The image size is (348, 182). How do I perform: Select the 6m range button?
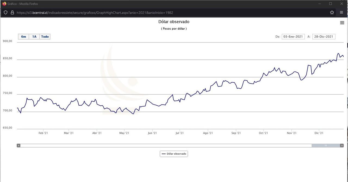pos(24,36)
